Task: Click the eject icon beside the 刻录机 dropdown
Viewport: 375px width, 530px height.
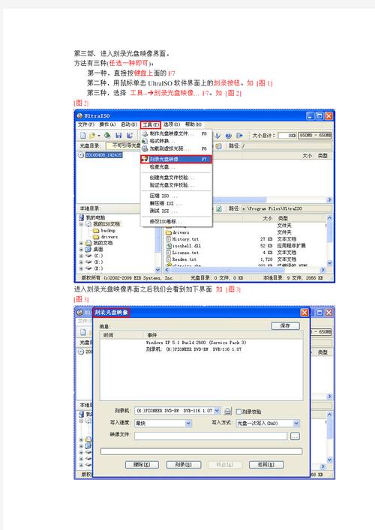Action: pos(228,411)
